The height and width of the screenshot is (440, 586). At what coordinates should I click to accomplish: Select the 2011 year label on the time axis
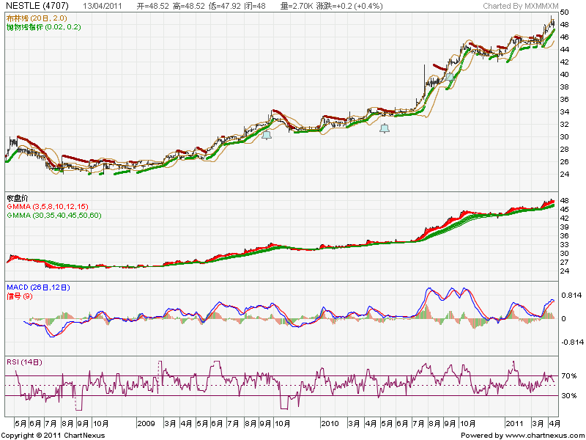coord(514,424)
